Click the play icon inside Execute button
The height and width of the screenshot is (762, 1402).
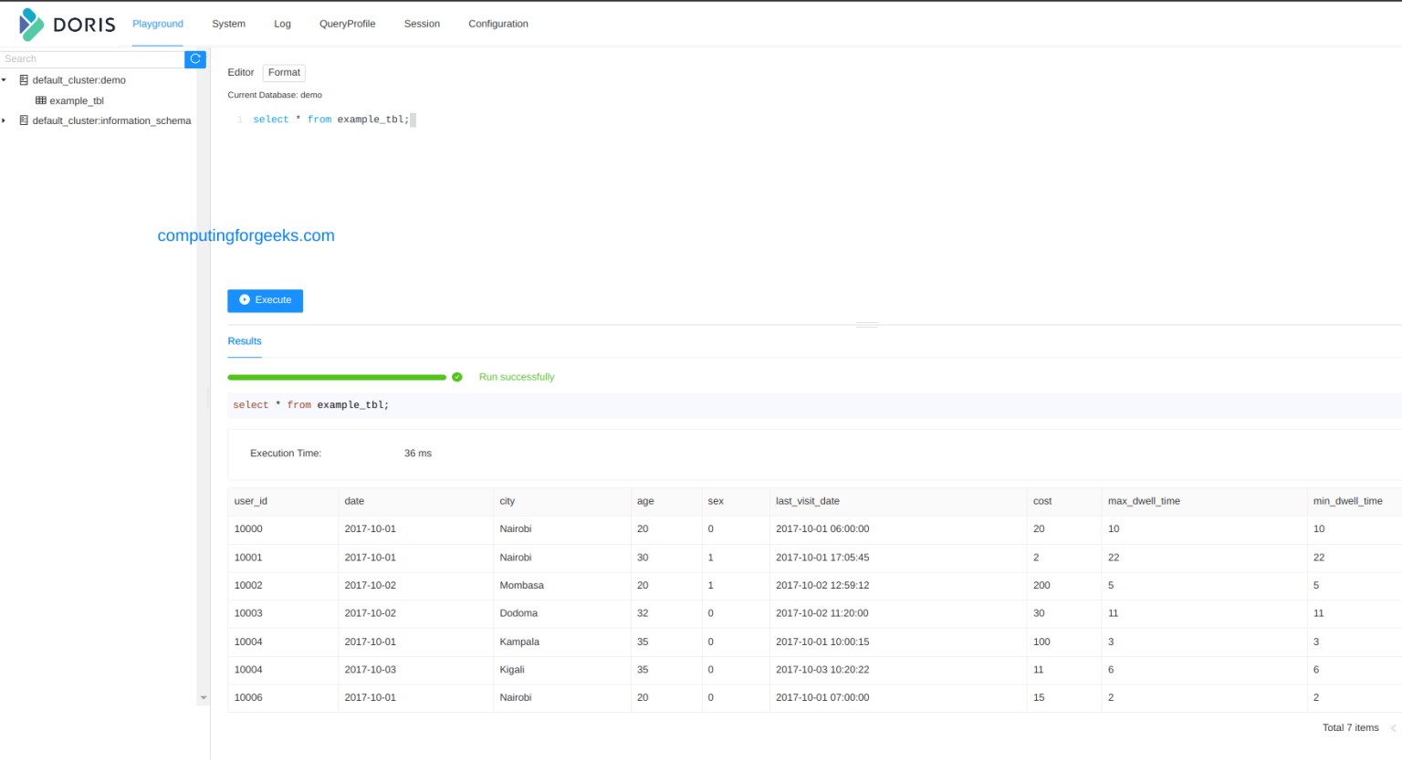(244, 299)
